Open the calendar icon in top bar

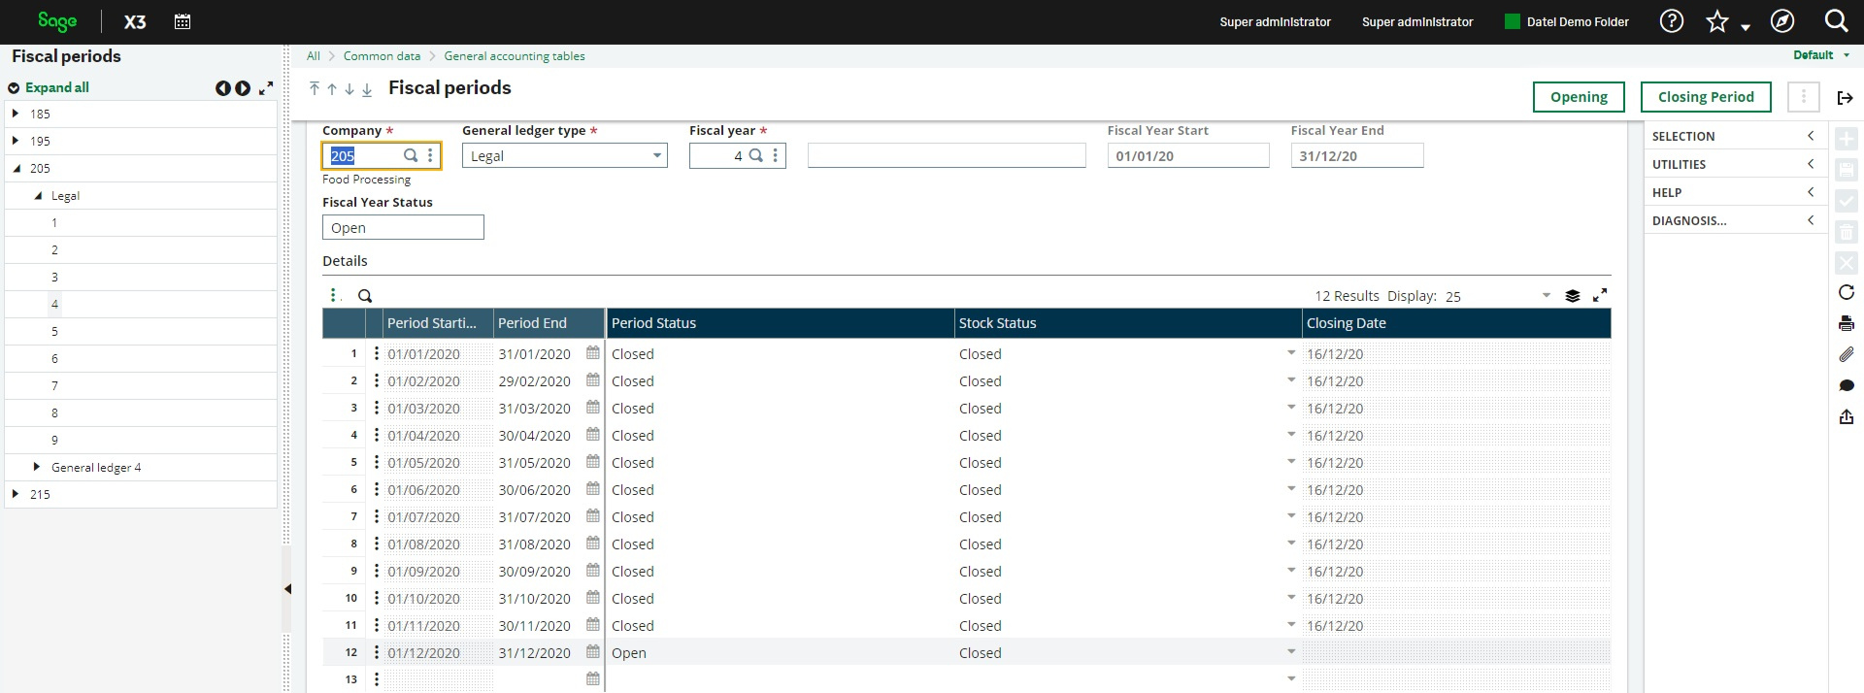(x=182, y=21)
